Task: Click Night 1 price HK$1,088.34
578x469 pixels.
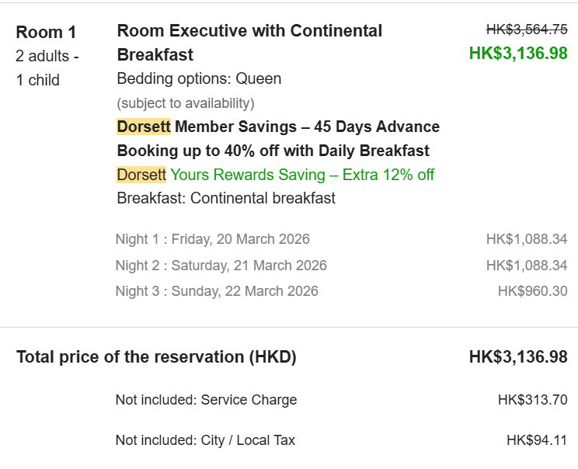Action: pos(527,239)
